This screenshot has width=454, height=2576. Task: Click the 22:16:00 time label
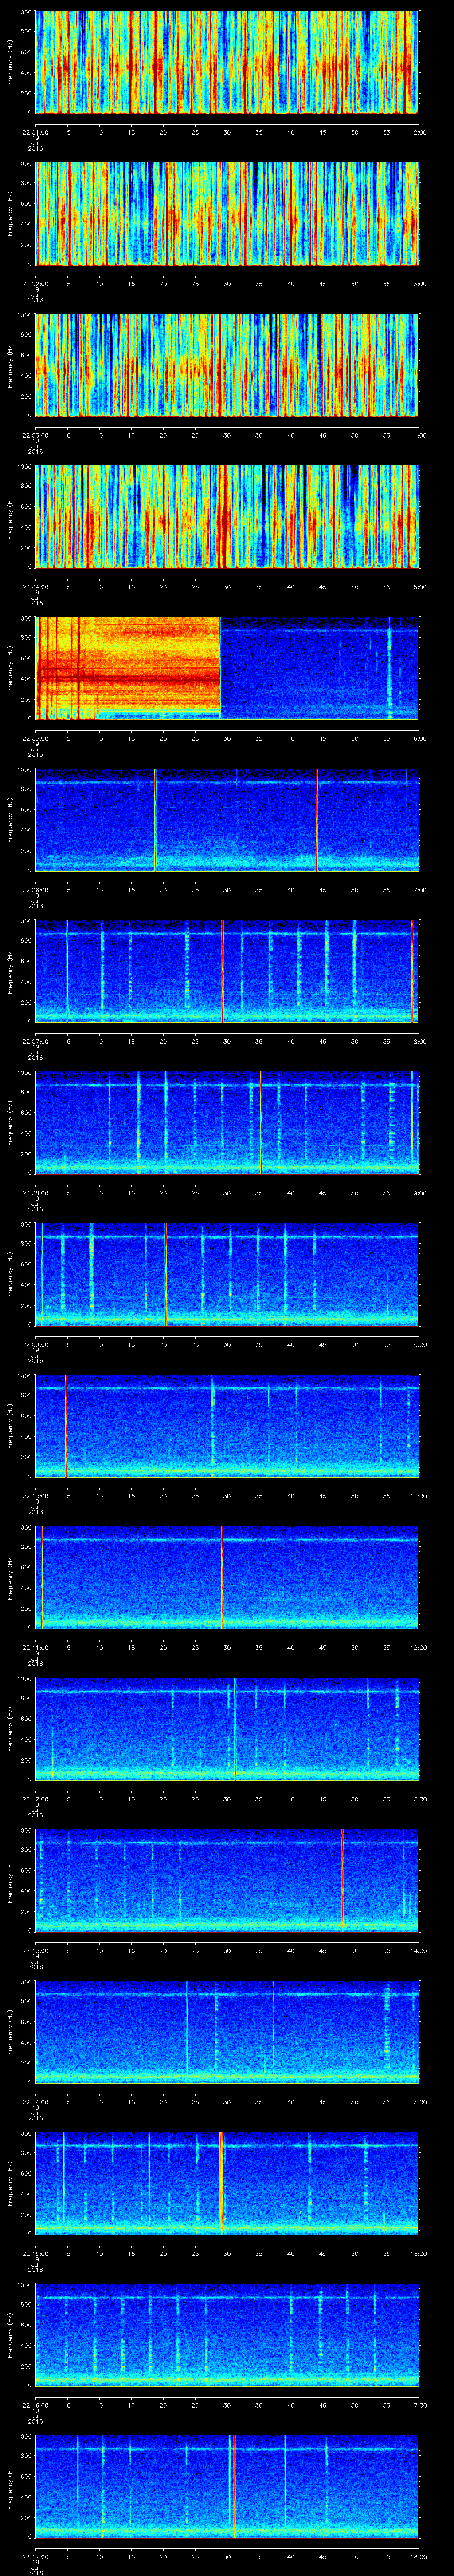point(35,2405)
